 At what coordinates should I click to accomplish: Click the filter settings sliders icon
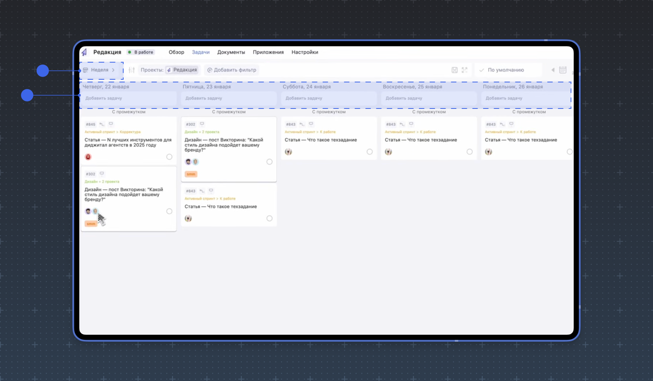(x=132, y=70)
